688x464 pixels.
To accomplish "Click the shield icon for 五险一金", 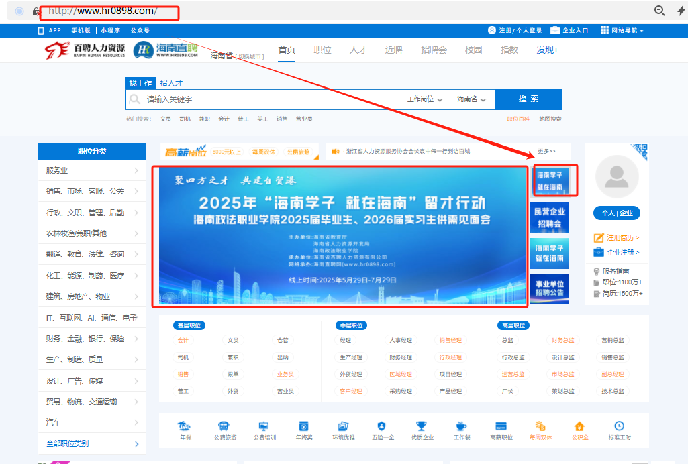I will 382,426.
